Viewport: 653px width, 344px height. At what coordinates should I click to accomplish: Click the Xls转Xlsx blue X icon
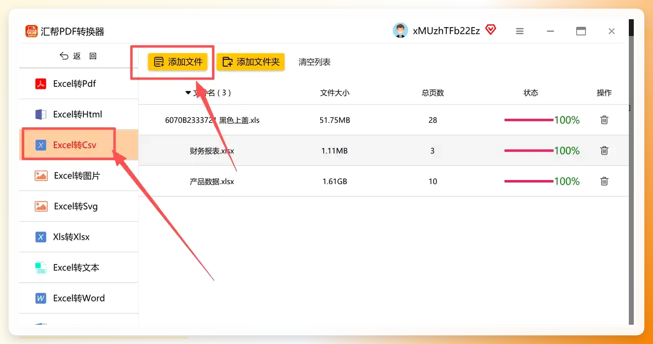click(41, 237)
